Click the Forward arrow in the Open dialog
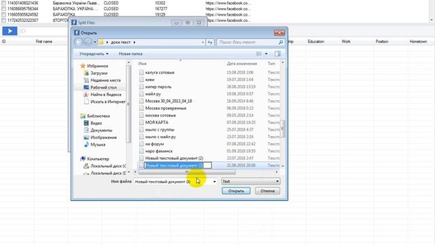This screenshot has width=435, height=245. [88, 42]
